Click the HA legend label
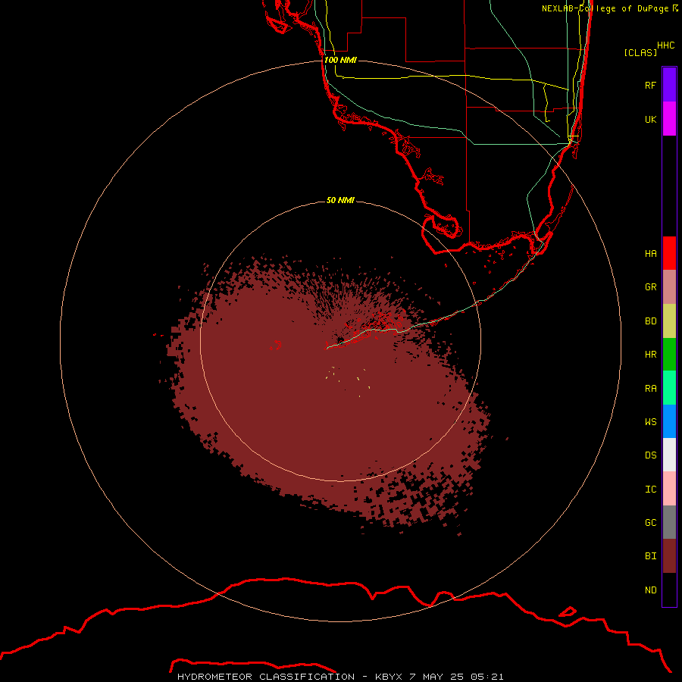 coord(650,254)
